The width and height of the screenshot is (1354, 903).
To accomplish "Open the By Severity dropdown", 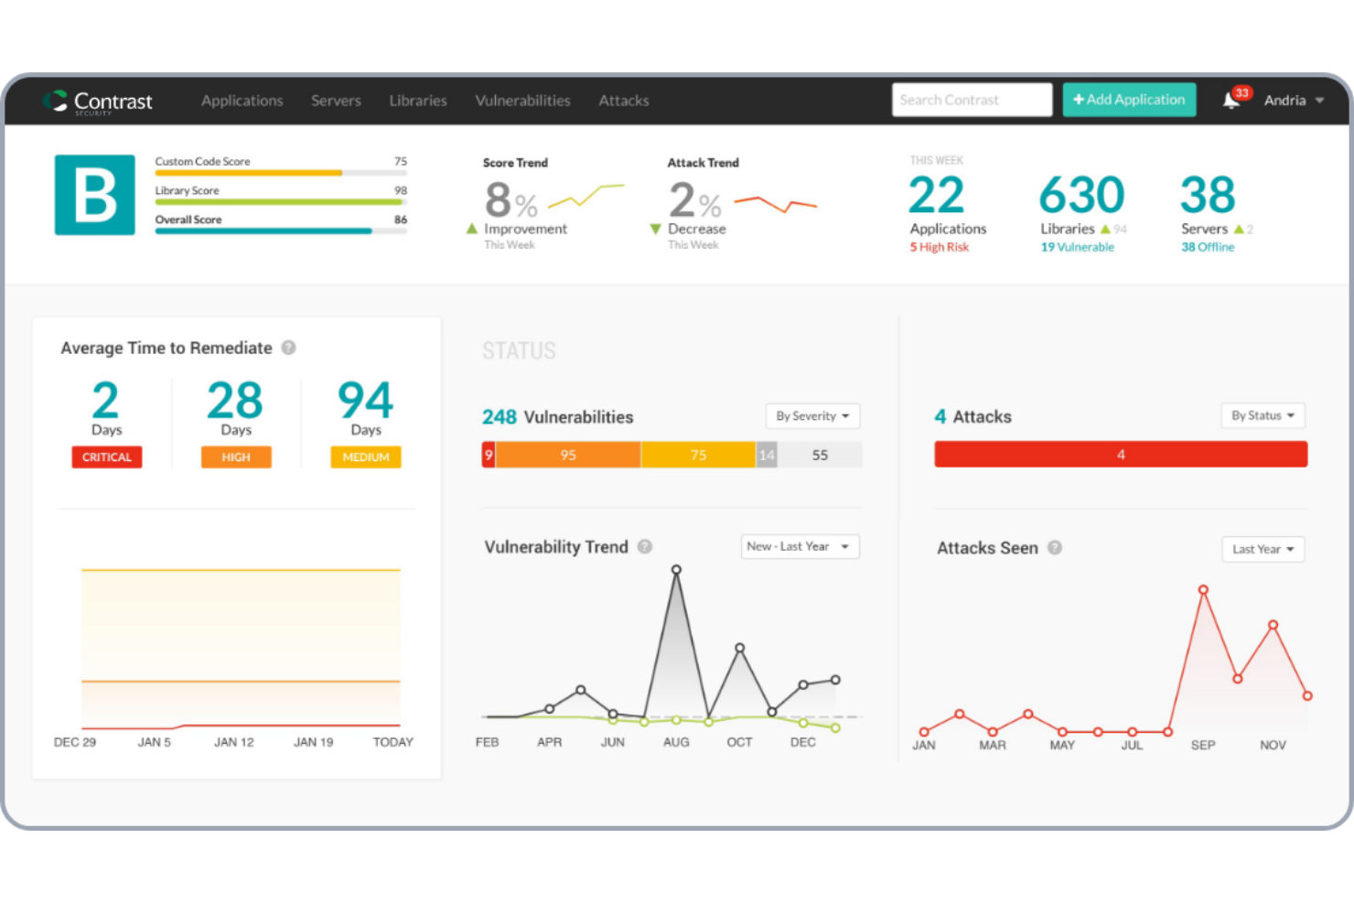I will [x=811, y=416].
